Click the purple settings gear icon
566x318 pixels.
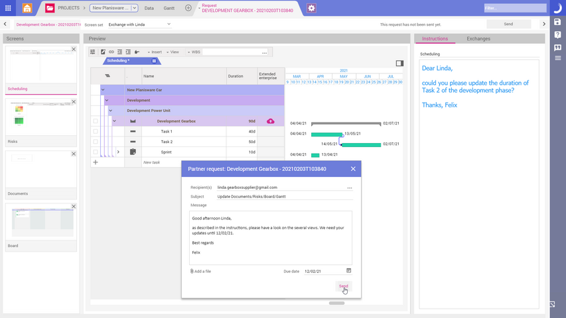tap(312, 8)
